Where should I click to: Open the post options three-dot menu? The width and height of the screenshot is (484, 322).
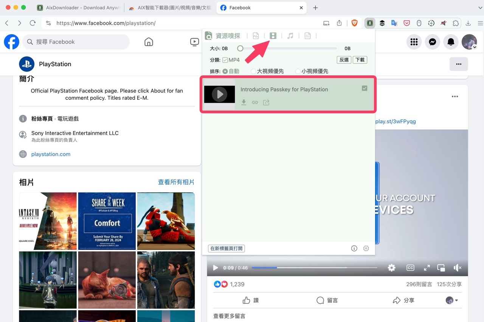(x=455, y=96)
